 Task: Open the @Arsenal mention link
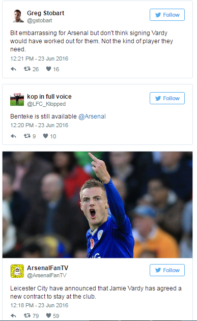coord(92,116)
